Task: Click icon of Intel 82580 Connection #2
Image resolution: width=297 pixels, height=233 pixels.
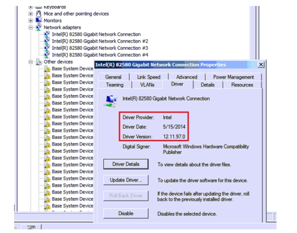Action: tap(47, 41)
